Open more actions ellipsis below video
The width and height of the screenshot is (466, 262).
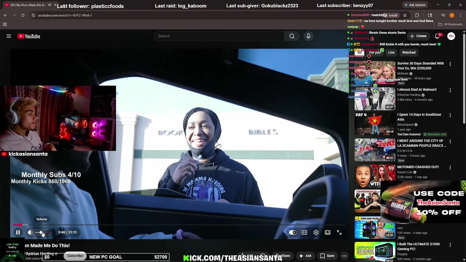344,256
